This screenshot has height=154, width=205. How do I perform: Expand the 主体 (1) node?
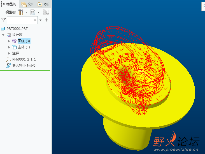pyautogui.click(x=9, y=47)
